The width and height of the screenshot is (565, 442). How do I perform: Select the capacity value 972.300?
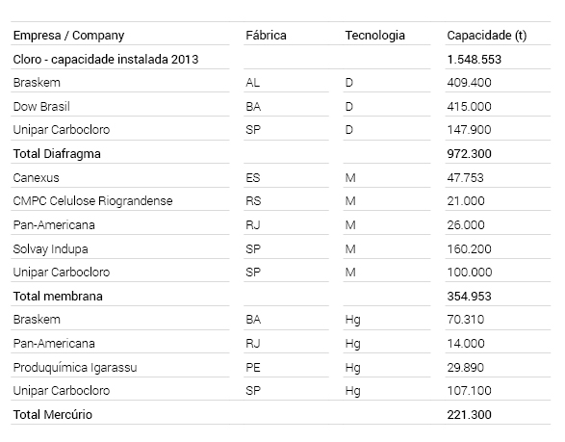click(x=469, y=154)
